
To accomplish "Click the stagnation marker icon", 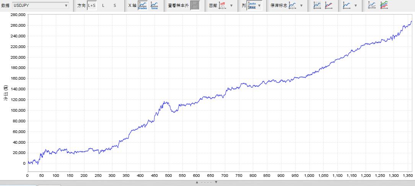I will click(x=292, y=5).
